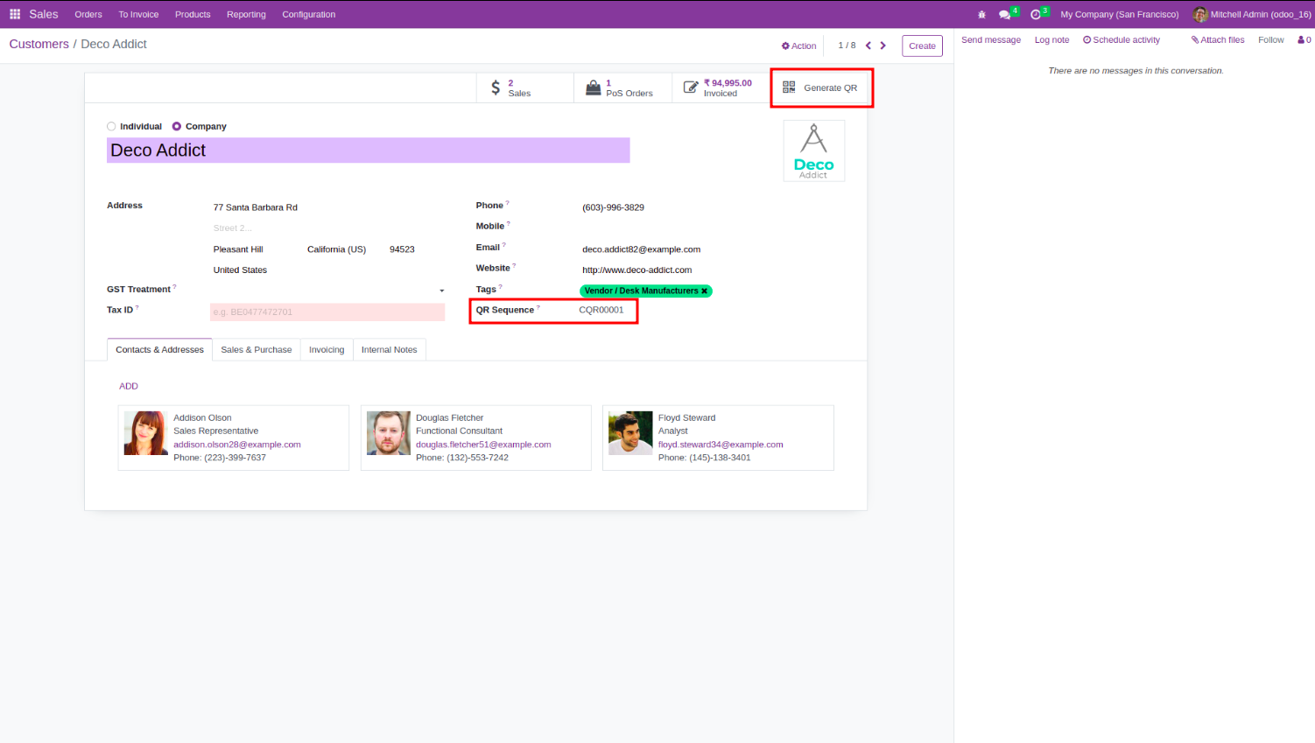
Task: Switch to Sales & Purchase tab
Action: [x=257, y=349]
